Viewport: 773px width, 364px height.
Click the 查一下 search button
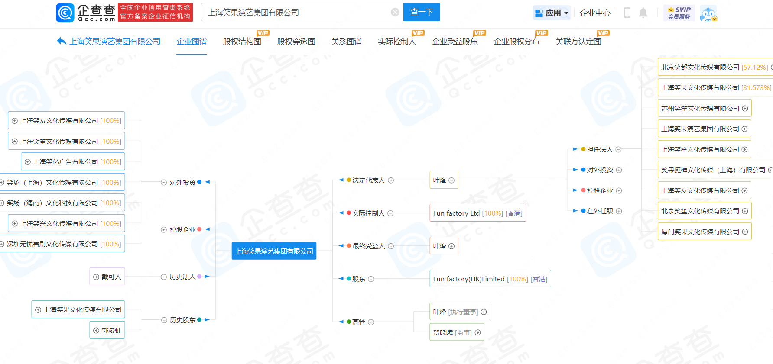(422, 12)
